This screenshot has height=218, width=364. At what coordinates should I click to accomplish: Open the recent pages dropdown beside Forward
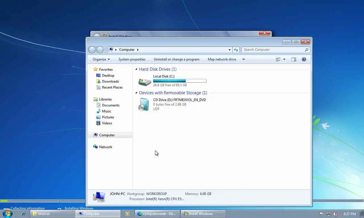(106, 50)
